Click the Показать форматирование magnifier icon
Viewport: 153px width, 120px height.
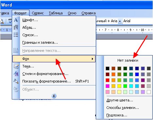pyautogui.click(x=16, y=81)
